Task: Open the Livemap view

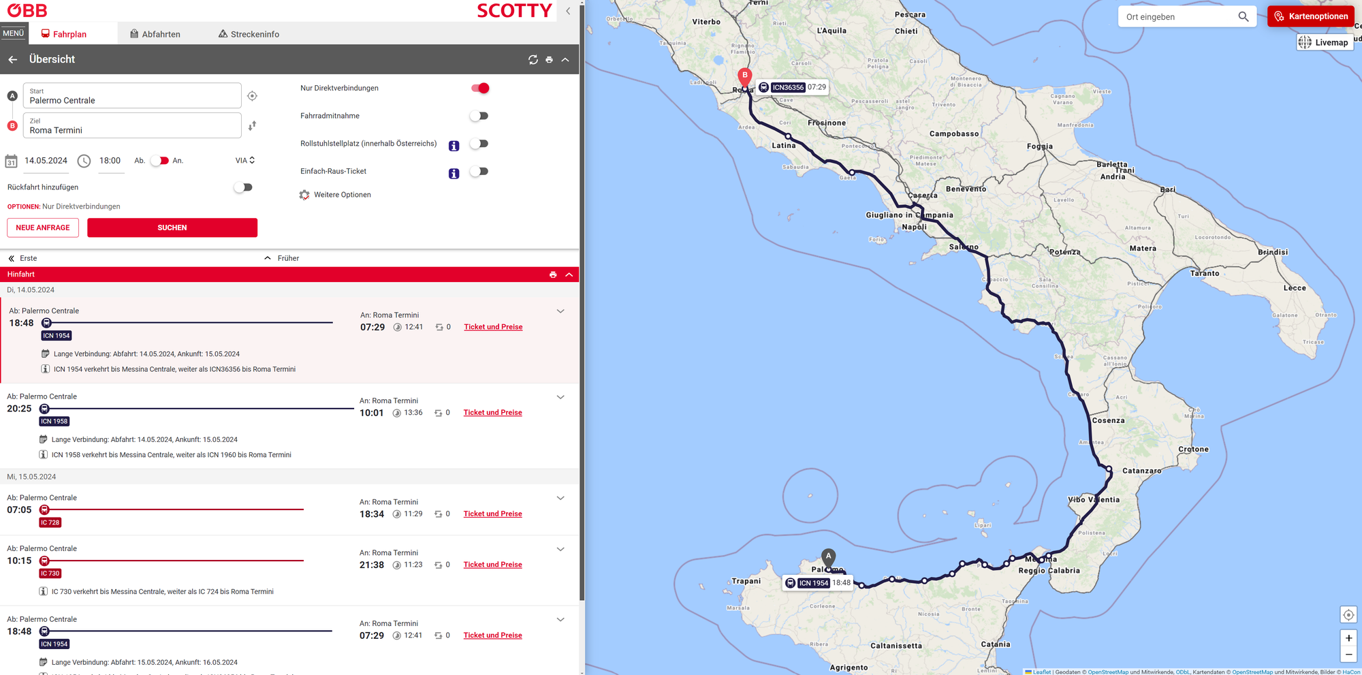Action: [1323, 42]
